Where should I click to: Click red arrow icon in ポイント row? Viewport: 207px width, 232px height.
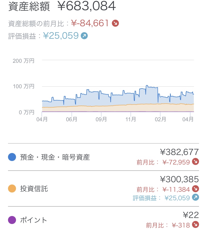coord(195,225)
